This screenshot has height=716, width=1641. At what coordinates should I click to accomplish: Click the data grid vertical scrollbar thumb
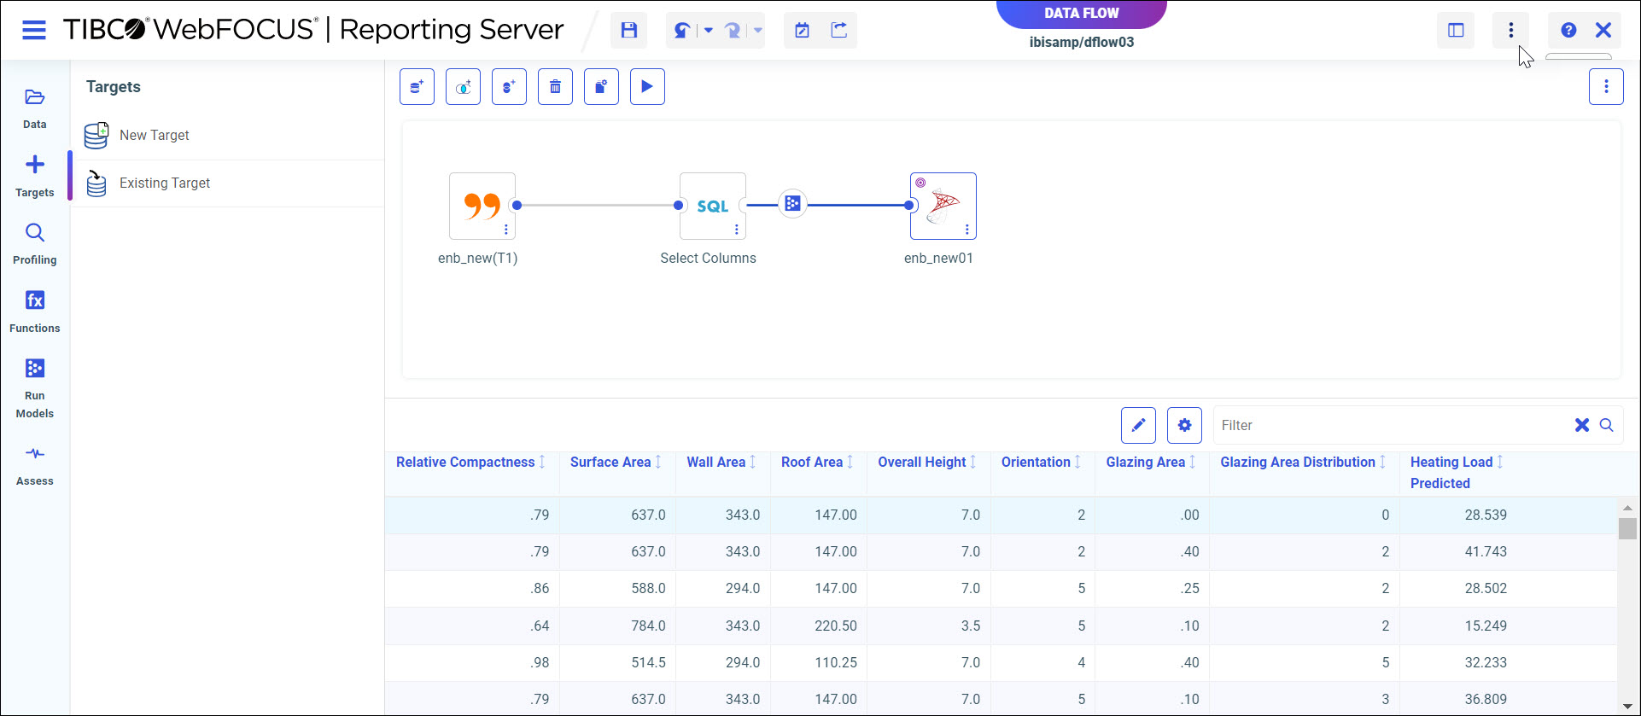pyautogui.click(x=1627, y=529)
